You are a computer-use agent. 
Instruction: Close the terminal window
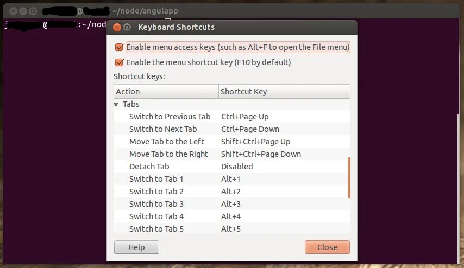pyautogui.click(x=14, y=11)
